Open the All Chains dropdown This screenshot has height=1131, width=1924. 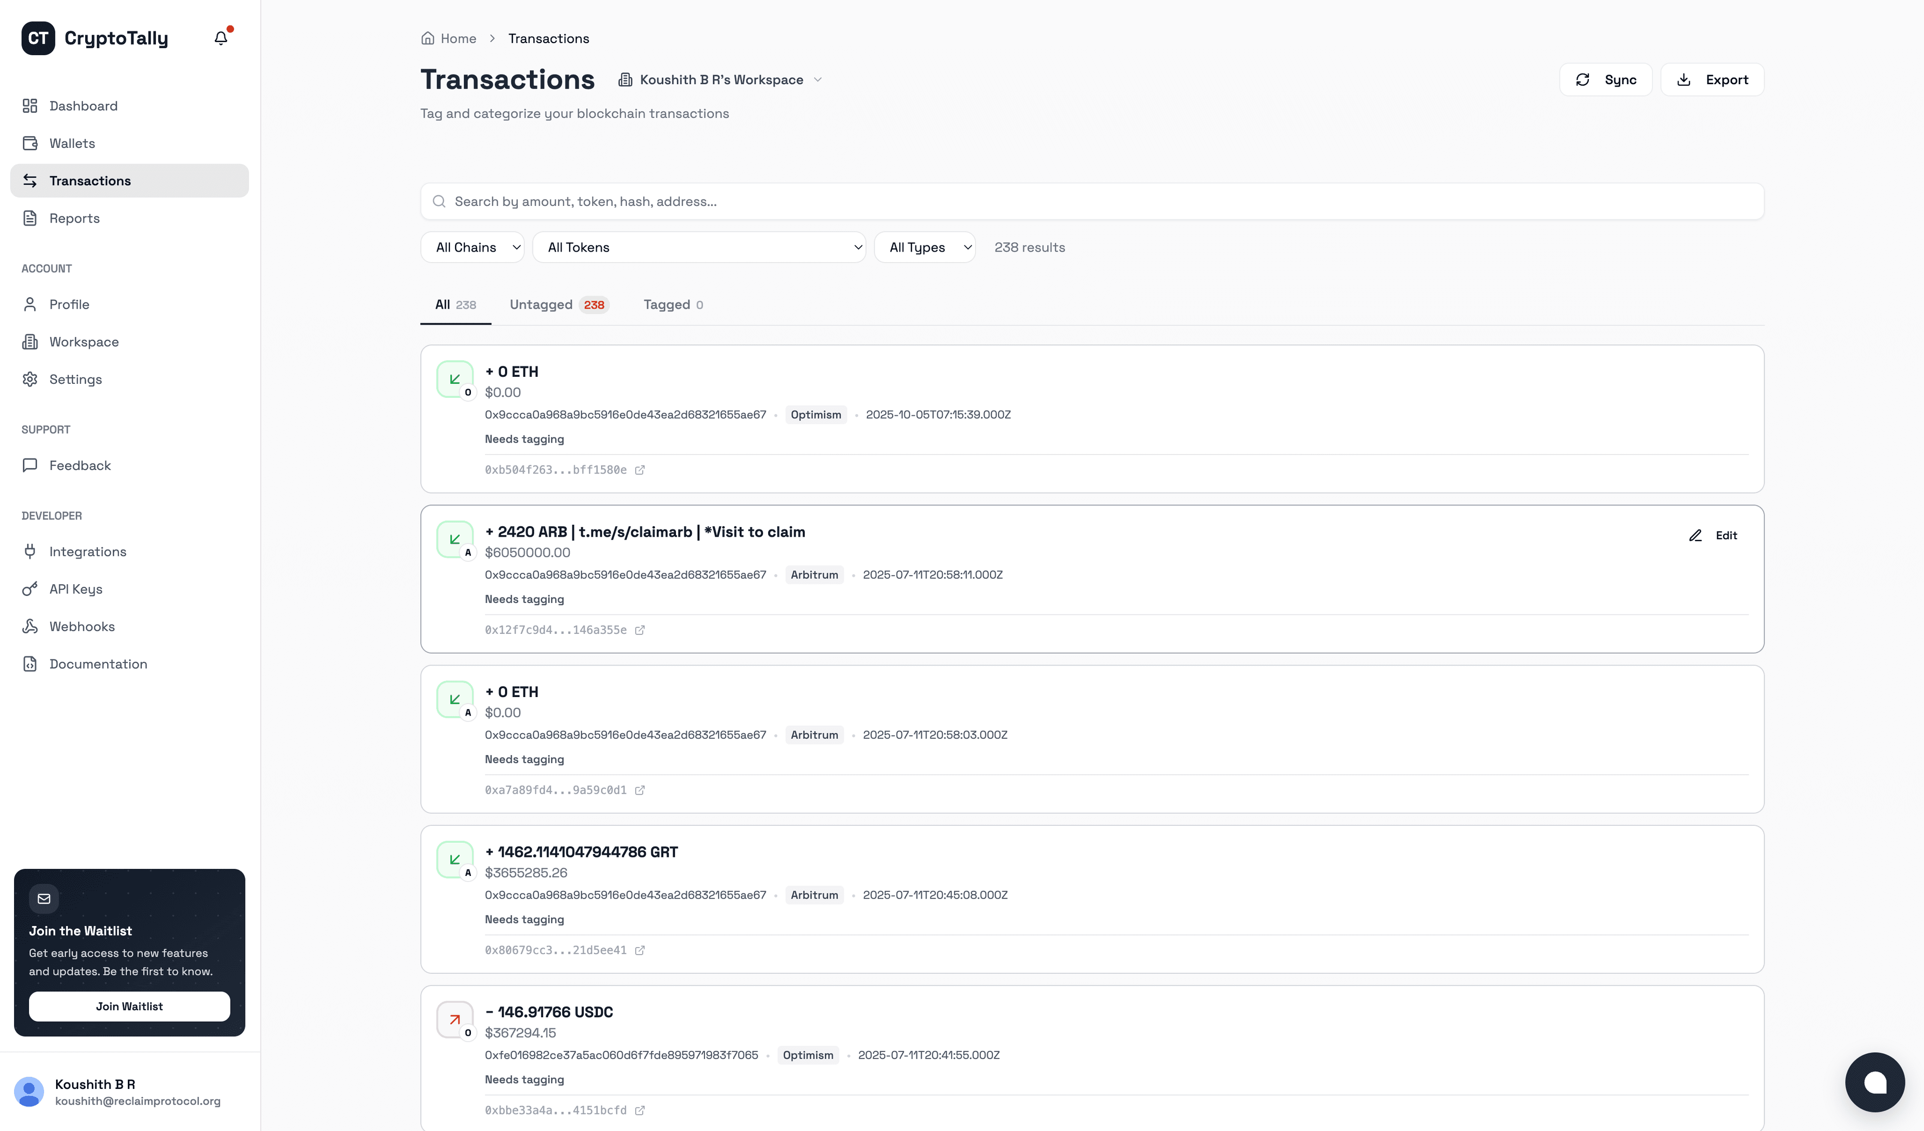472,247
